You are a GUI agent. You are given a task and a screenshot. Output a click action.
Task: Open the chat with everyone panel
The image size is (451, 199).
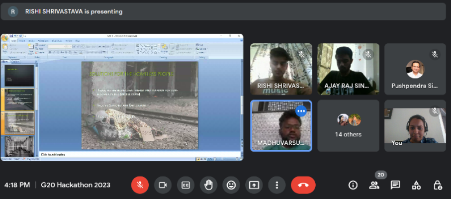(395, 185)
